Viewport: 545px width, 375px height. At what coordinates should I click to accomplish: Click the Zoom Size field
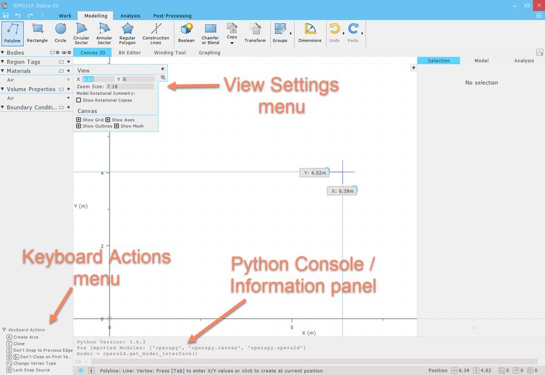tap(130, 86)
